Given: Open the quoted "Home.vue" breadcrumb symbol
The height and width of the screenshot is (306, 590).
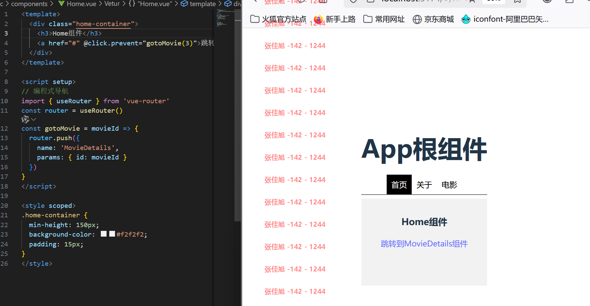Looking at the screenshot, I should tap(155, 4).
